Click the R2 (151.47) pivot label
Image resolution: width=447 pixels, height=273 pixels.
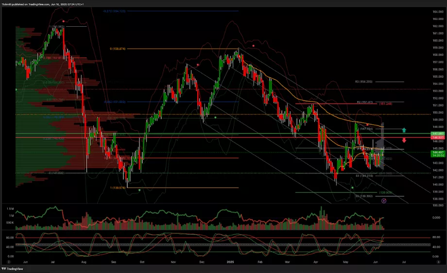click(x=364, y=102)
